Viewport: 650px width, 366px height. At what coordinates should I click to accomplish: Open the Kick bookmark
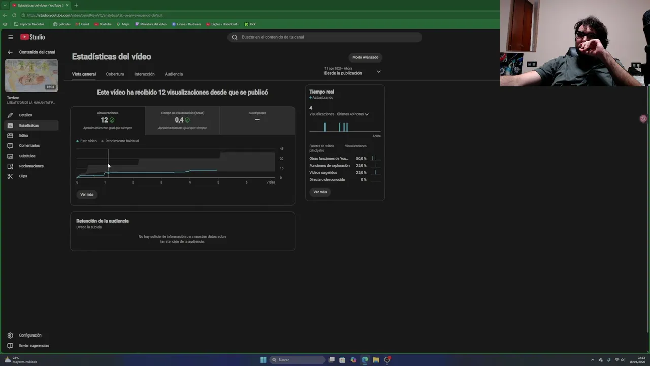(x=250, y=24)
